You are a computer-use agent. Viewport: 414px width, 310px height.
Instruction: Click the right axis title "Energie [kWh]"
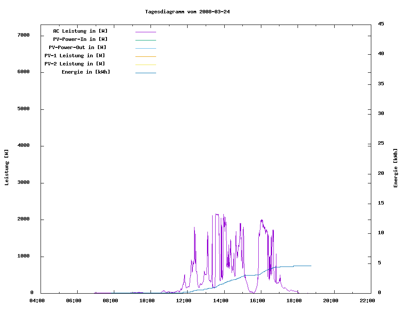pyautogui.click(x=395, y=168)
